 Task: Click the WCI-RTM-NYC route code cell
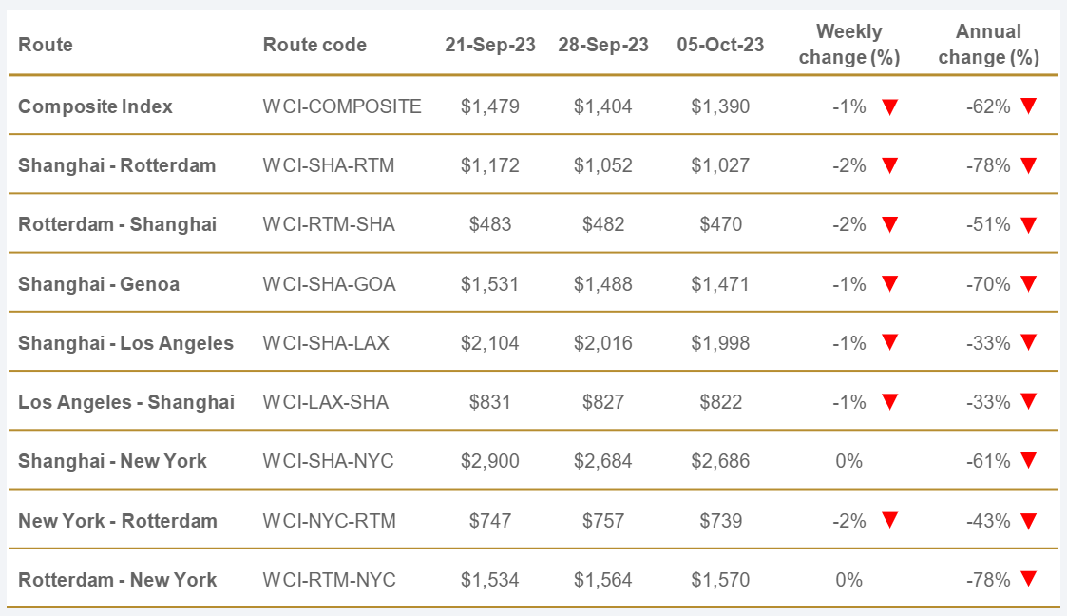[329, 579]
